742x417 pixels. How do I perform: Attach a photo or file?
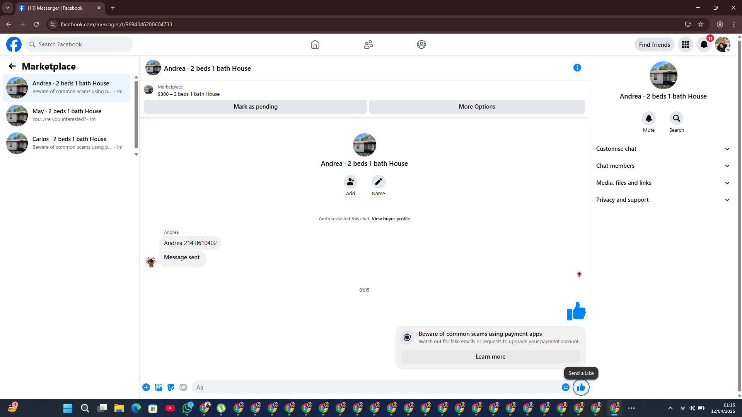click(159, 387)
